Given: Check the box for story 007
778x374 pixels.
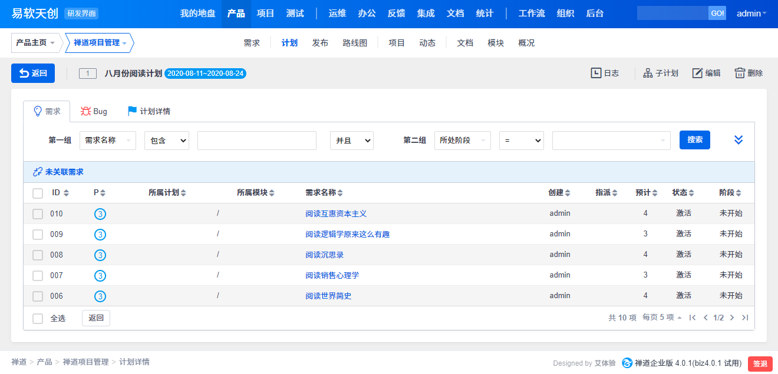Looking at the screenshot, I should coord(38,276).
